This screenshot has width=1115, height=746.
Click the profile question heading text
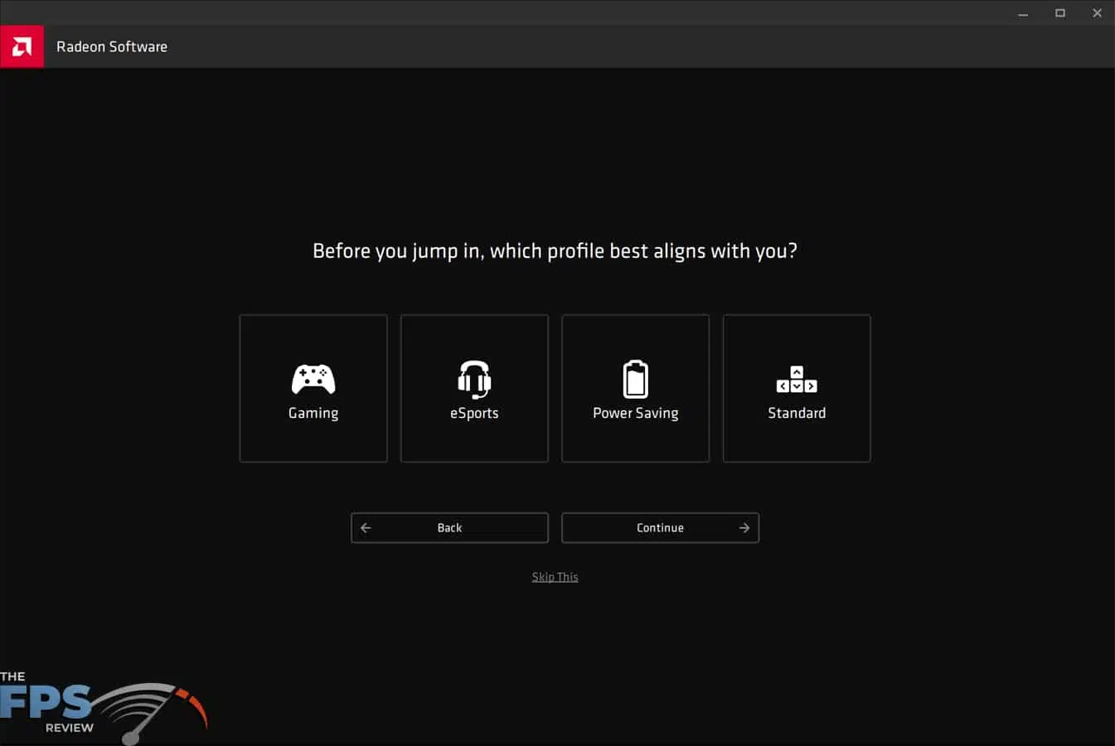point(555,251)
